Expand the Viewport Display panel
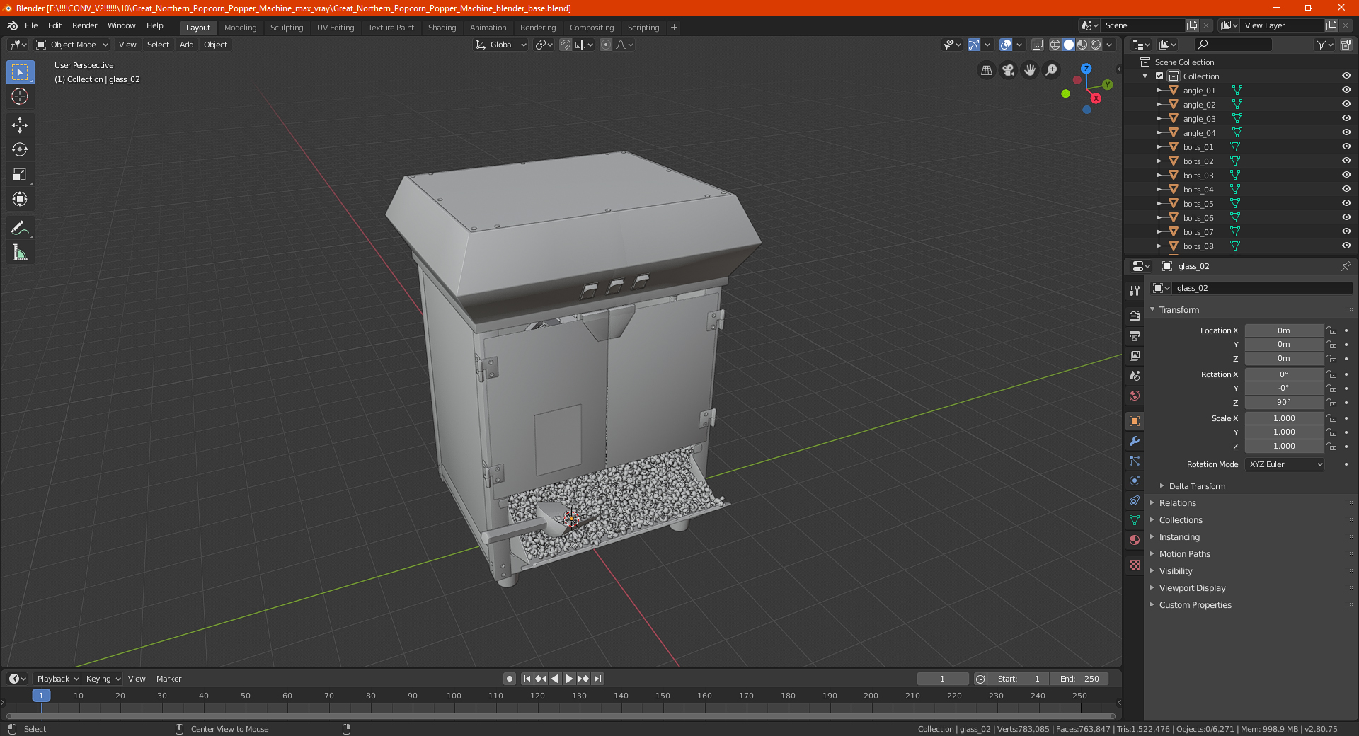The image size is (1359, 736). point(1192,588)
